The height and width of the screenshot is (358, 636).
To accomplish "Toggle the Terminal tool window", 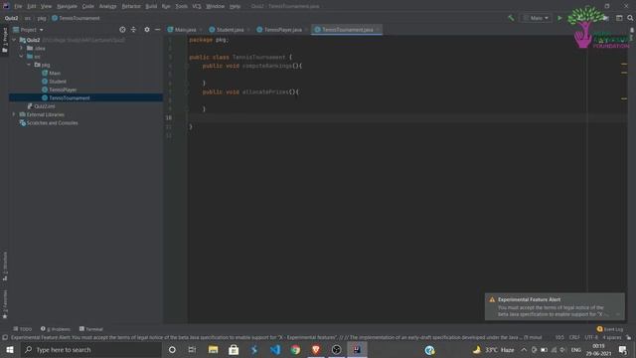I will point(91,329).
